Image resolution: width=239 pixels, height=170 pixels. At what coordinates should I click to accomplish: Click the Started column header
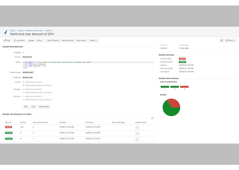tap(63, 123)
